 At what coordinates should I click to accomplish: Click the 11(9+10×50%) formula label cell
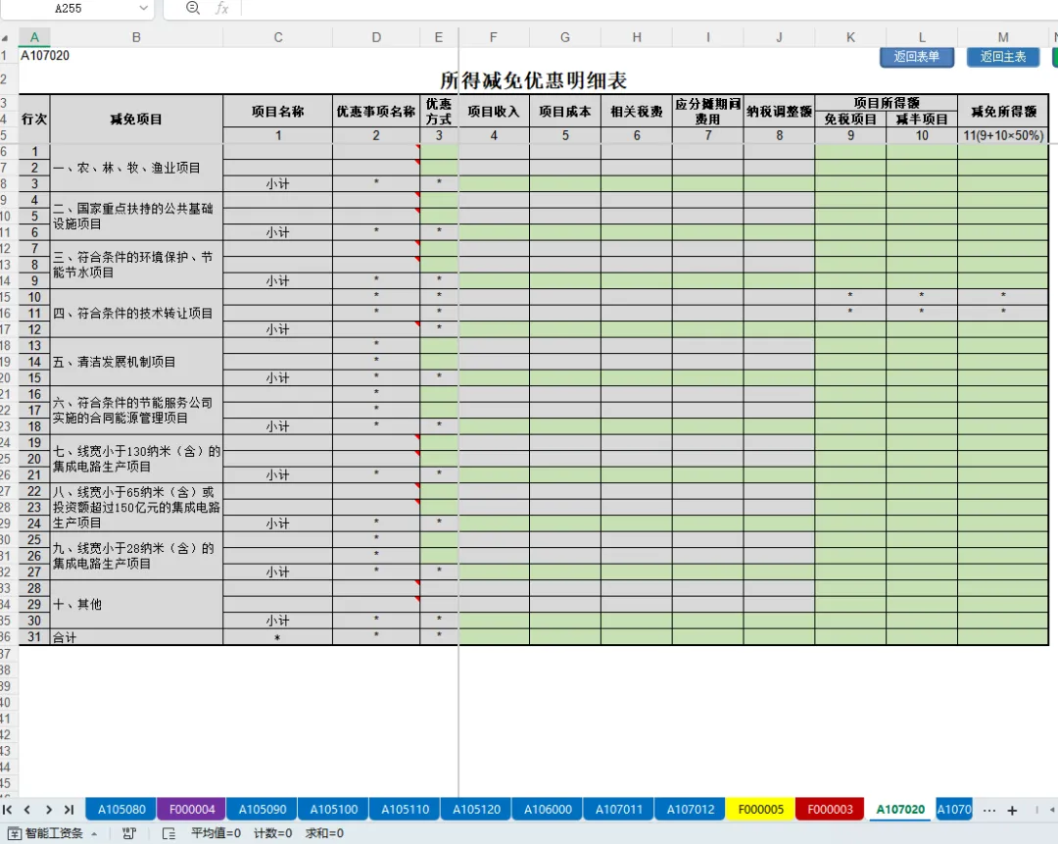tap(1003, 135)
